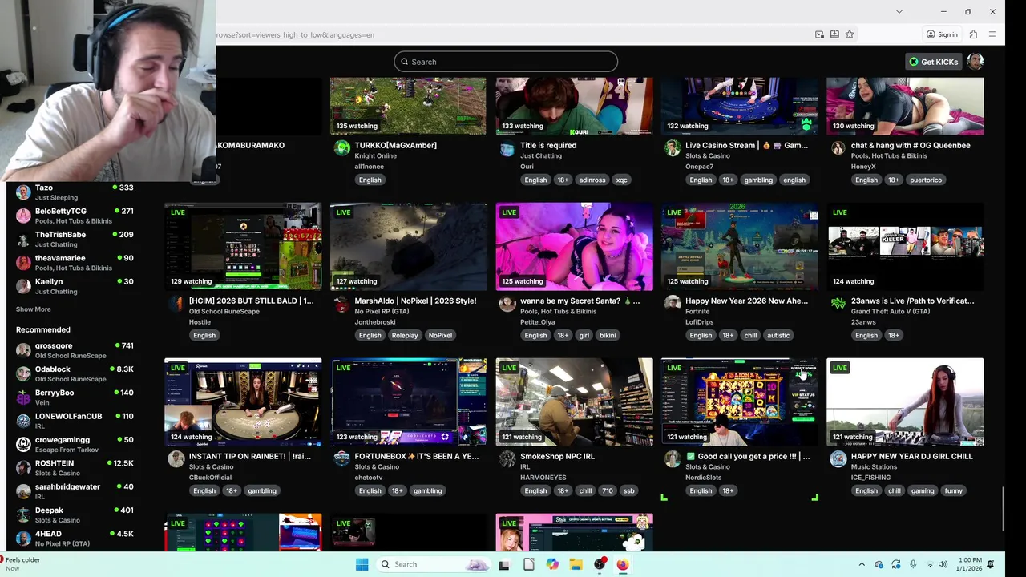Open the user profile avatar menu

[x=976, y=62]
